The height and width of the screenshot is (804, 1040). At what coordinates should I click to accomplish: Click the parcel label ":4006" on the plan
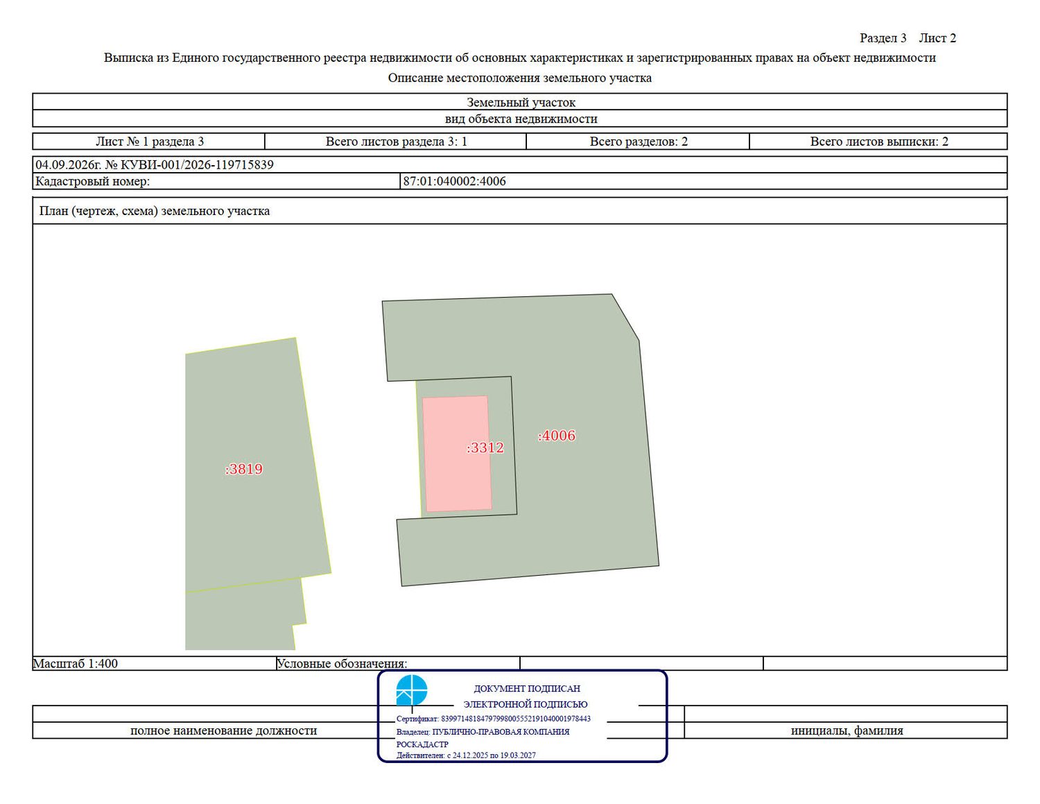[557, 436]
